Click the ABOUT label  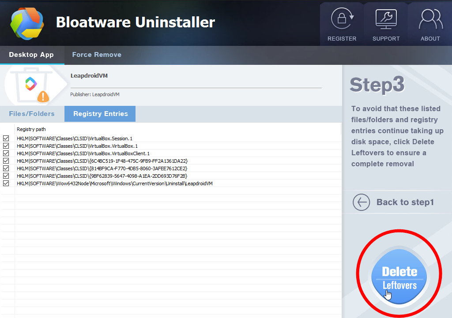pos(430,39)
